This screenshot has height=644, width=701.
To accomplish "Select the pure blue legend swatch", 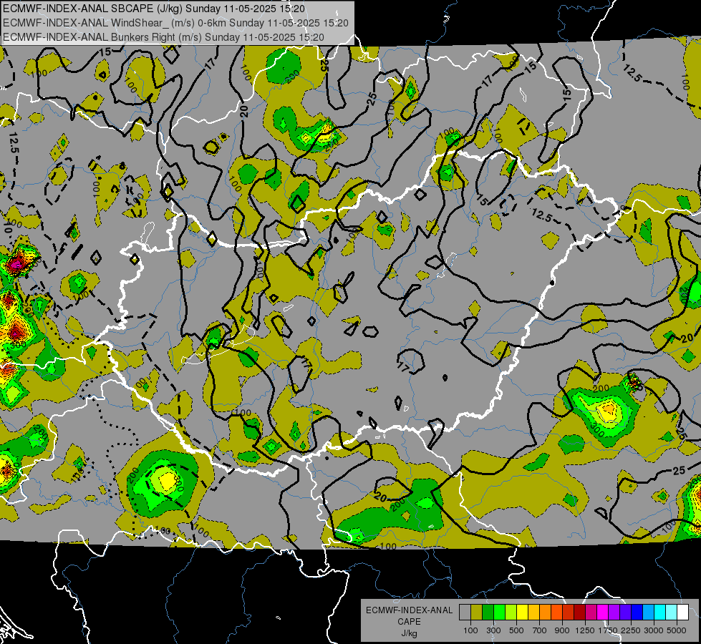I will (x=637, y=613).
